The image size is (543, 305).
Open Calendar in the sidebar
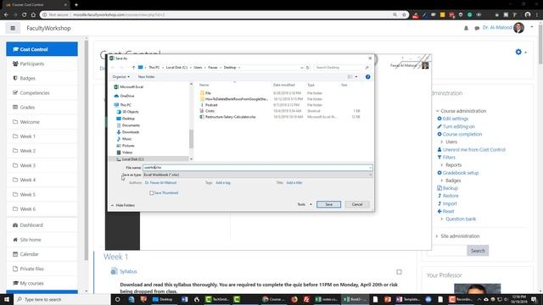[42, 254]
